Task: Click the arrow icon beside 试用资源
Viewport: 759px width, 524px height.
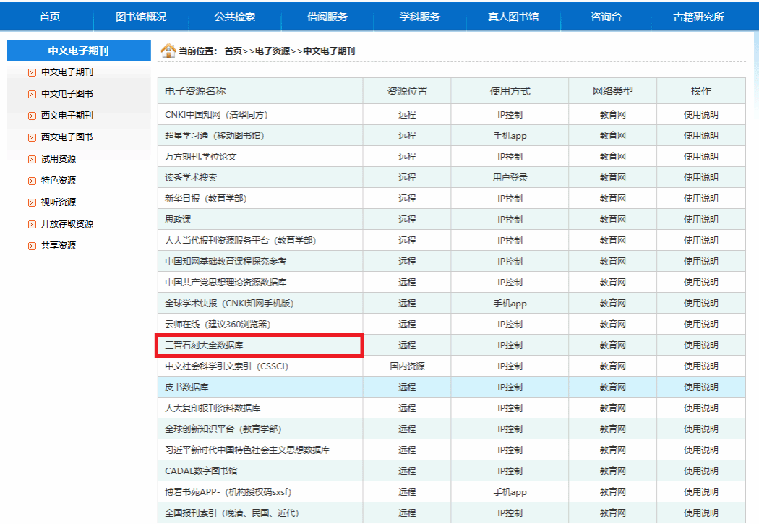Action: click(x=31, y=159)
